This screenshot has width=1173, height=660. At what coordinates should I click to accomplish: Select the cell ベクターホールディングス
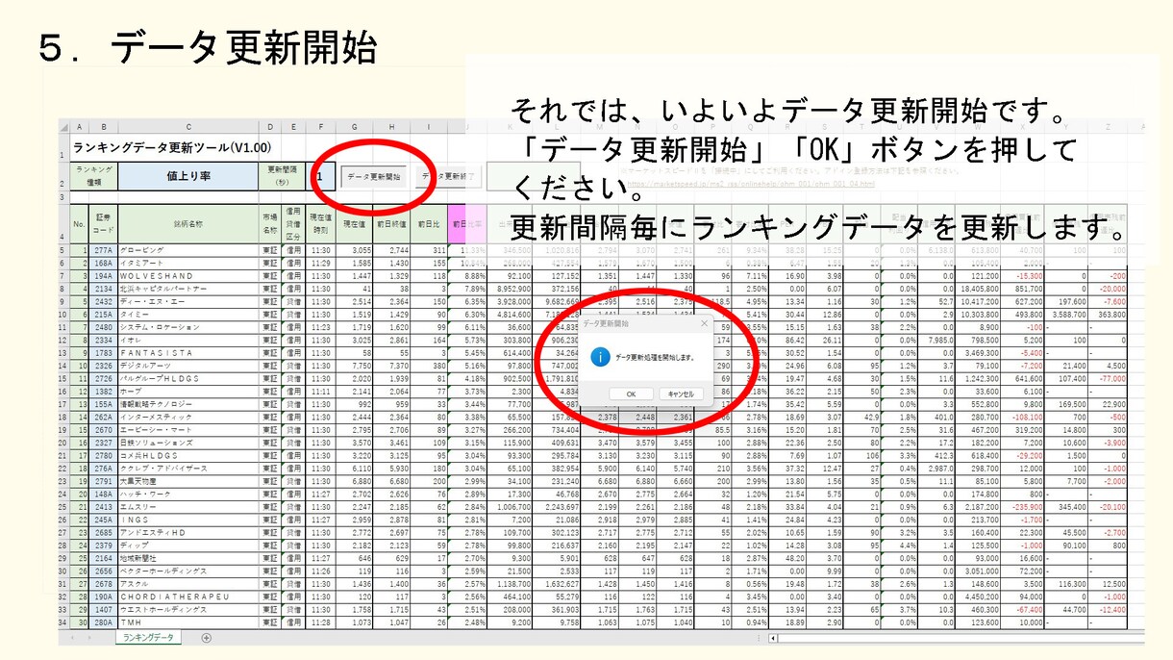188,570
